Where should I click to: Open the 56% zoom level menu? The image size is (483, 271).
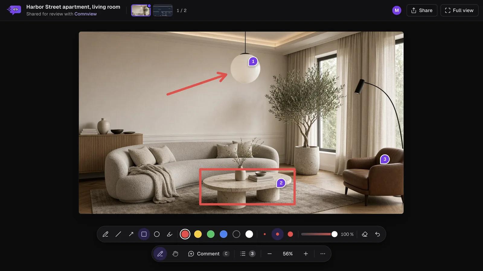pos(288,254)
